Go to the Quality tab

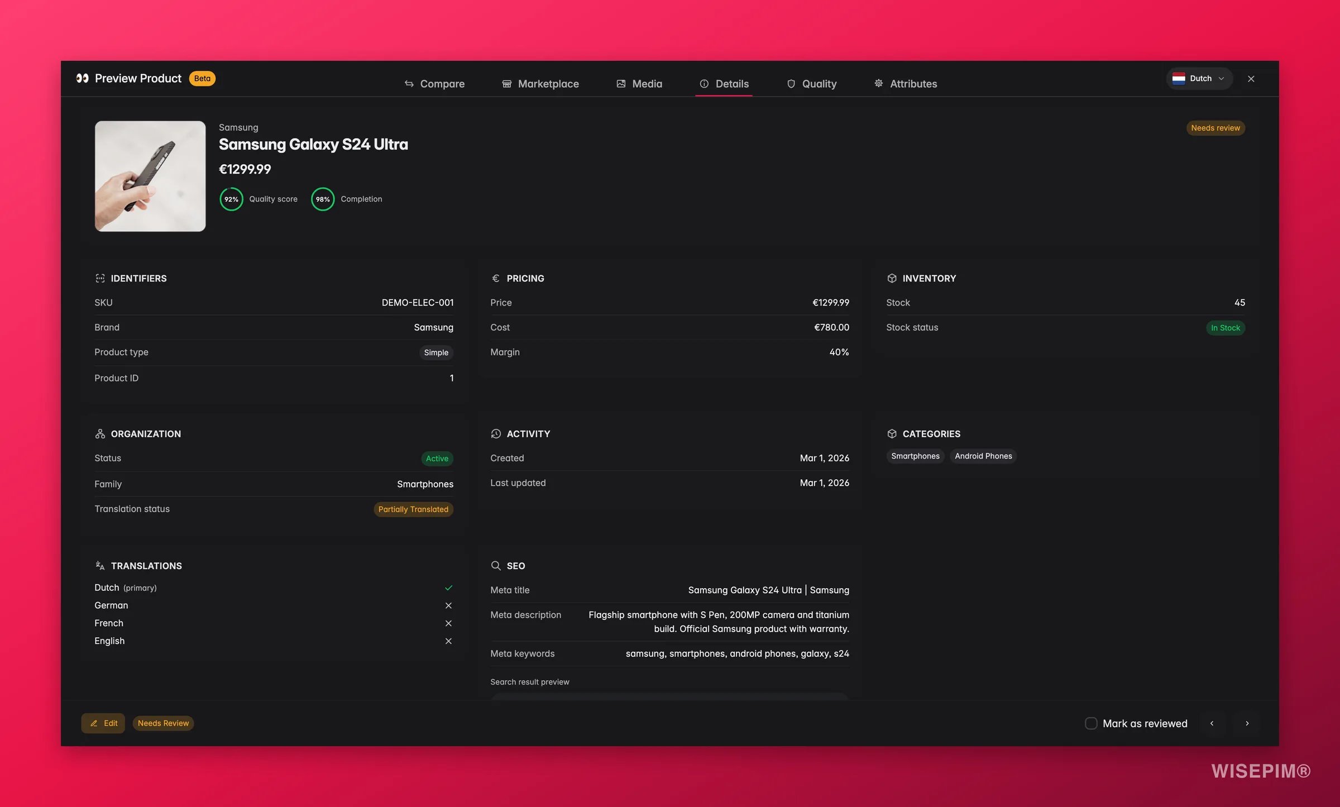tap(811, 84)
